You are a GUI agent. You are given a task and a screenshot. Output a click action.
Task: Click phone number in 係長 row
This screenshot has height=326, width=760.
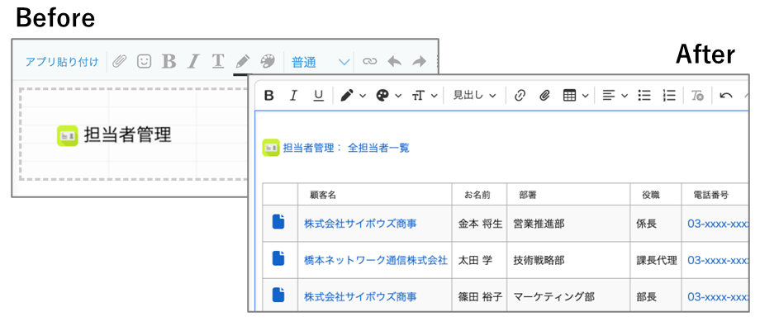[718, 224]
